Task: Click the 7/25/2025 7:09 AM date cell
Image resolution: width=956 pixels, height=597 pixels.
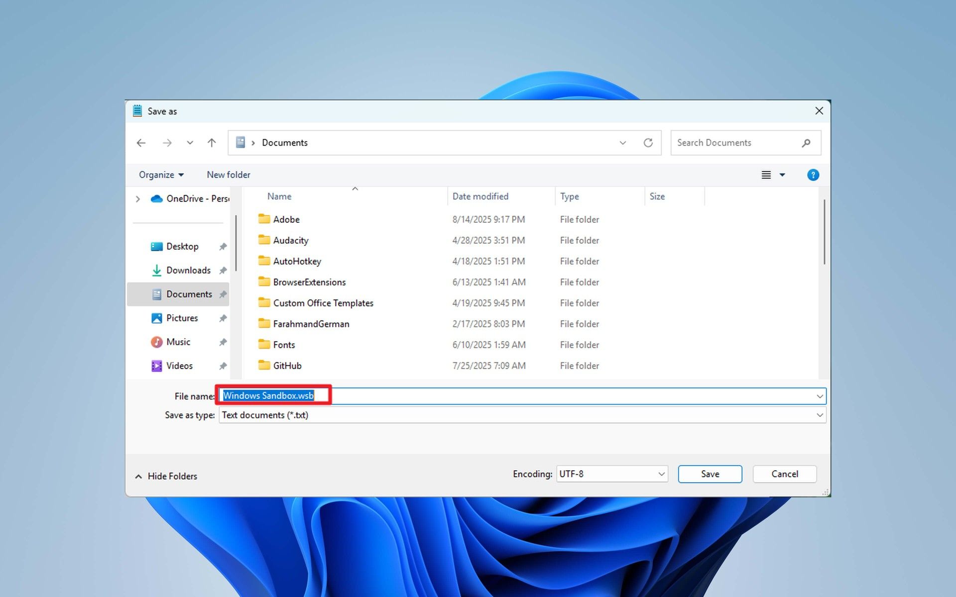Action: point(489,366)
